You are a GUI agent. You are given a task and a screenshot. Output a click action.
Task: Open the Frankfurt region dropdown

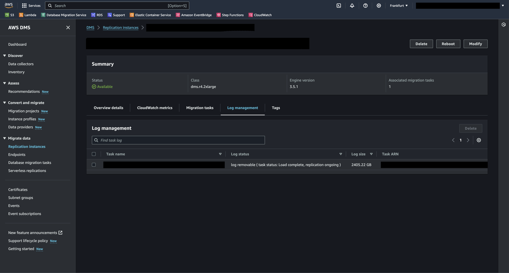(399, 6)
